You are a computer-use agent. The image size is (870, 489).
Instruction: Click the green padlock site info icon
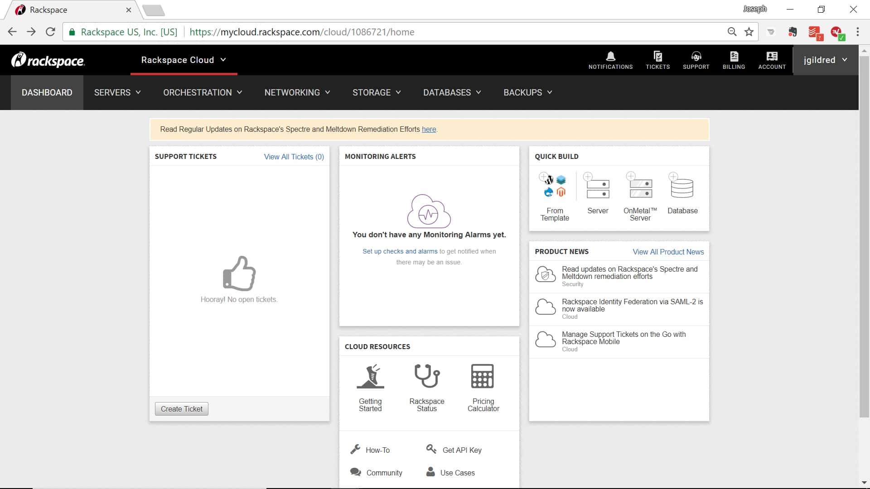pyautogui.click(x=72, y=32)
